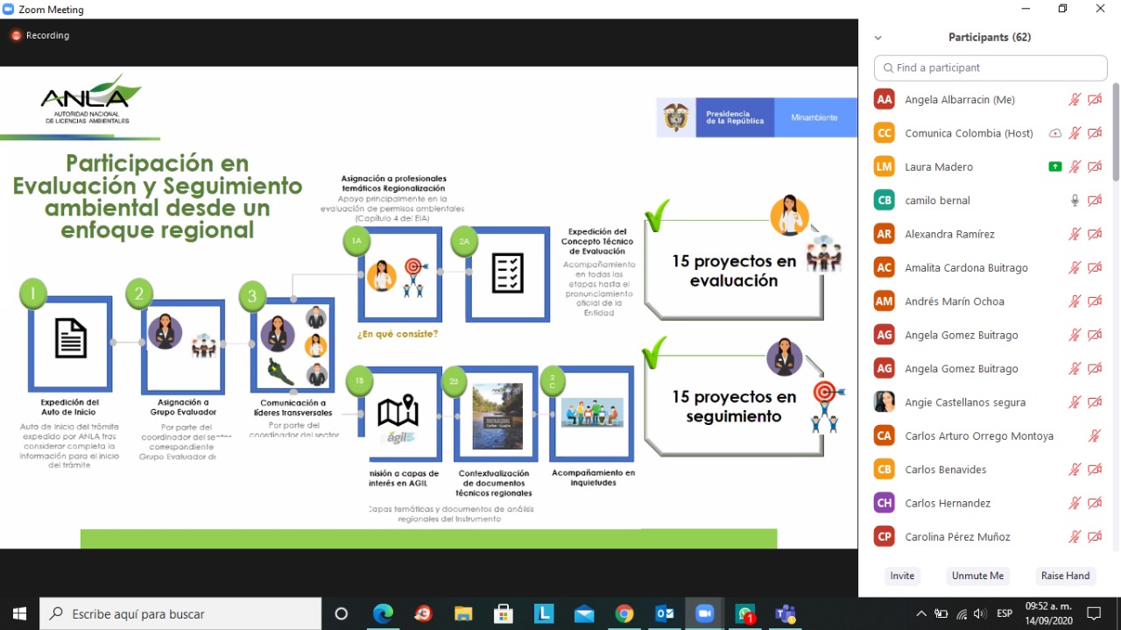Click Angie Castellanos segura's profile photo avatar
Image resolution: width=1121 pixels, height=630 pixels.
click(x=885, y=402)
